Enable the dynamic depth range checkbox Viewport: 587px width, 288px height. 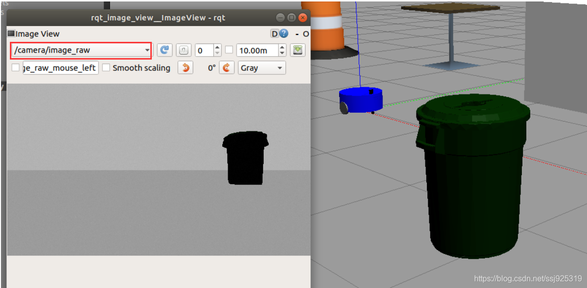point(229,50)
